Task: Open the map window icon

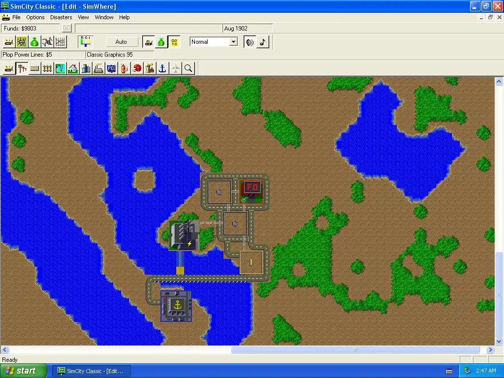Action: (x=22, y=42)
